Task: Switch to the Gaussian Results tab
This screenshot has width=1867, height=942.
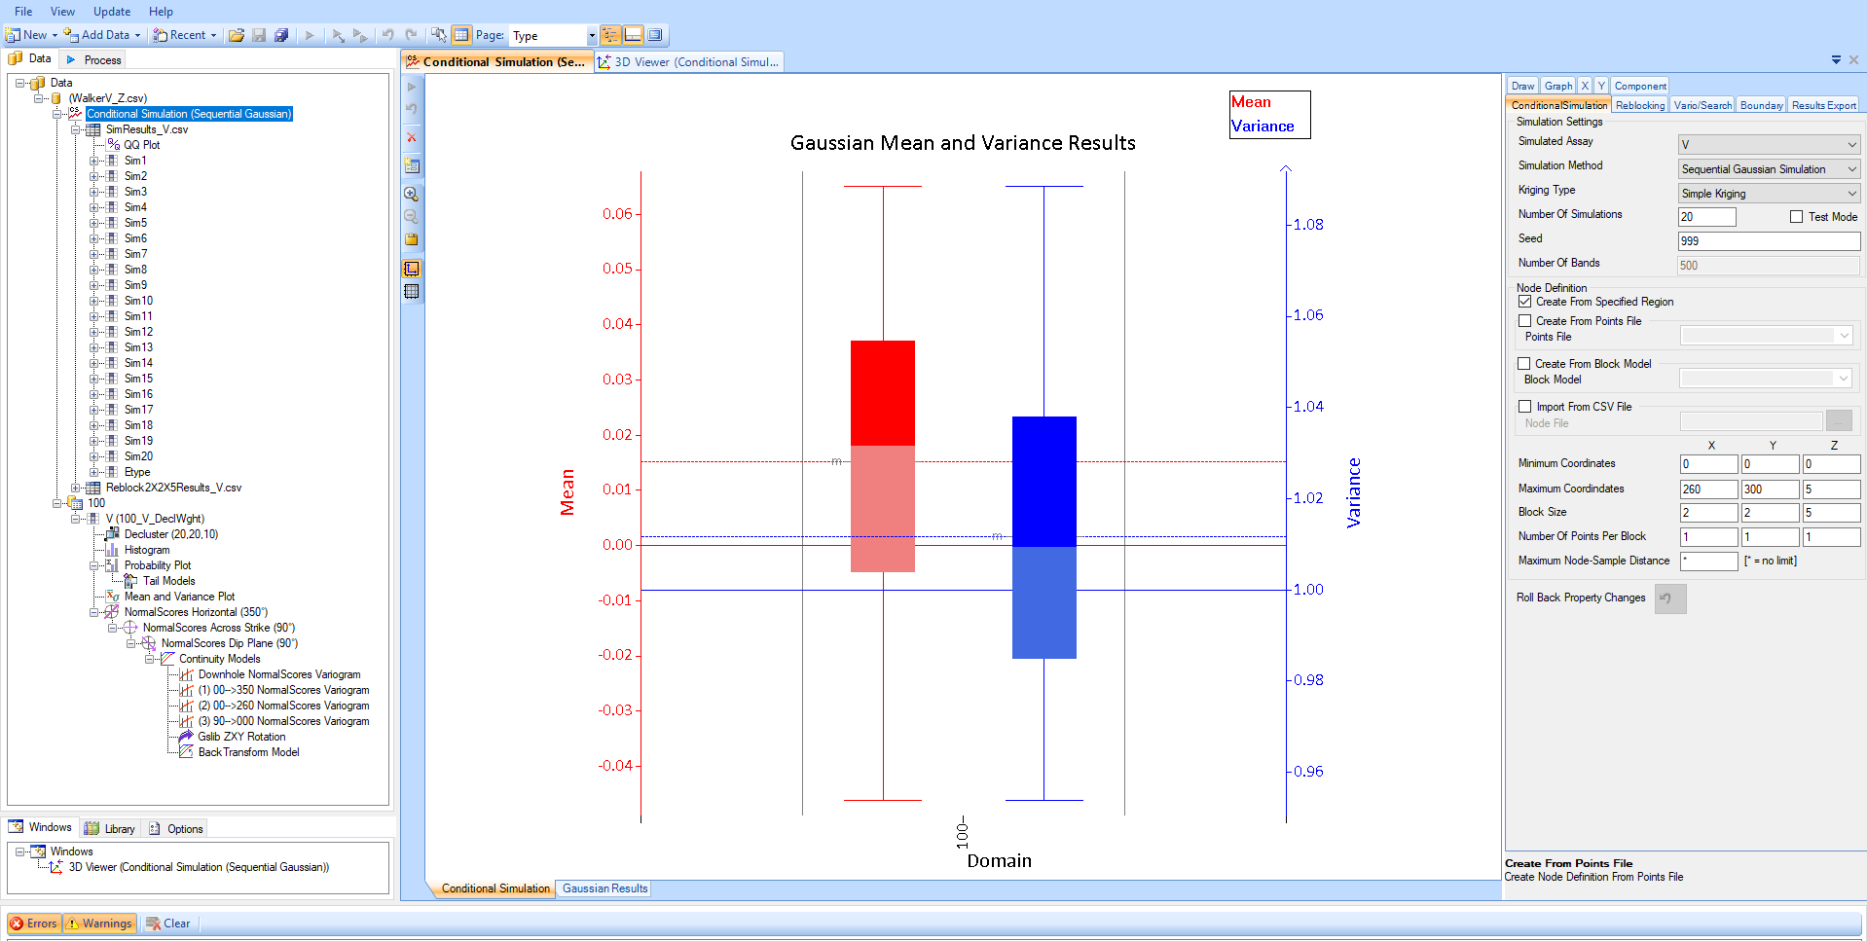Action: pyautogui.click(x=604, y=888)
